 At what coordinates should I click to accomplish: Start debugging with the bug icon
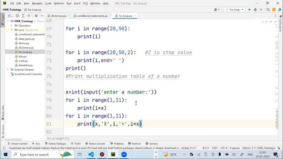tap(255, 10)
